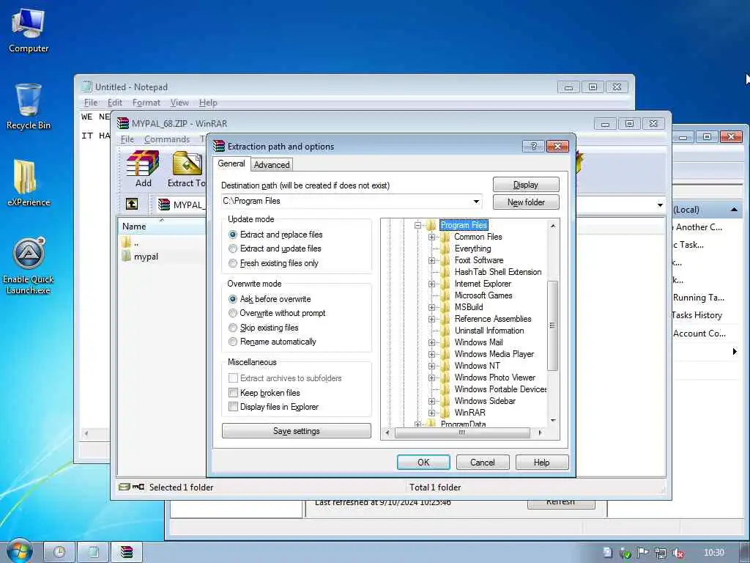Click the folder tree horizontal scrollbar thumb
Viewport: 750px width, 563px height.
click(x=463, y=433)
